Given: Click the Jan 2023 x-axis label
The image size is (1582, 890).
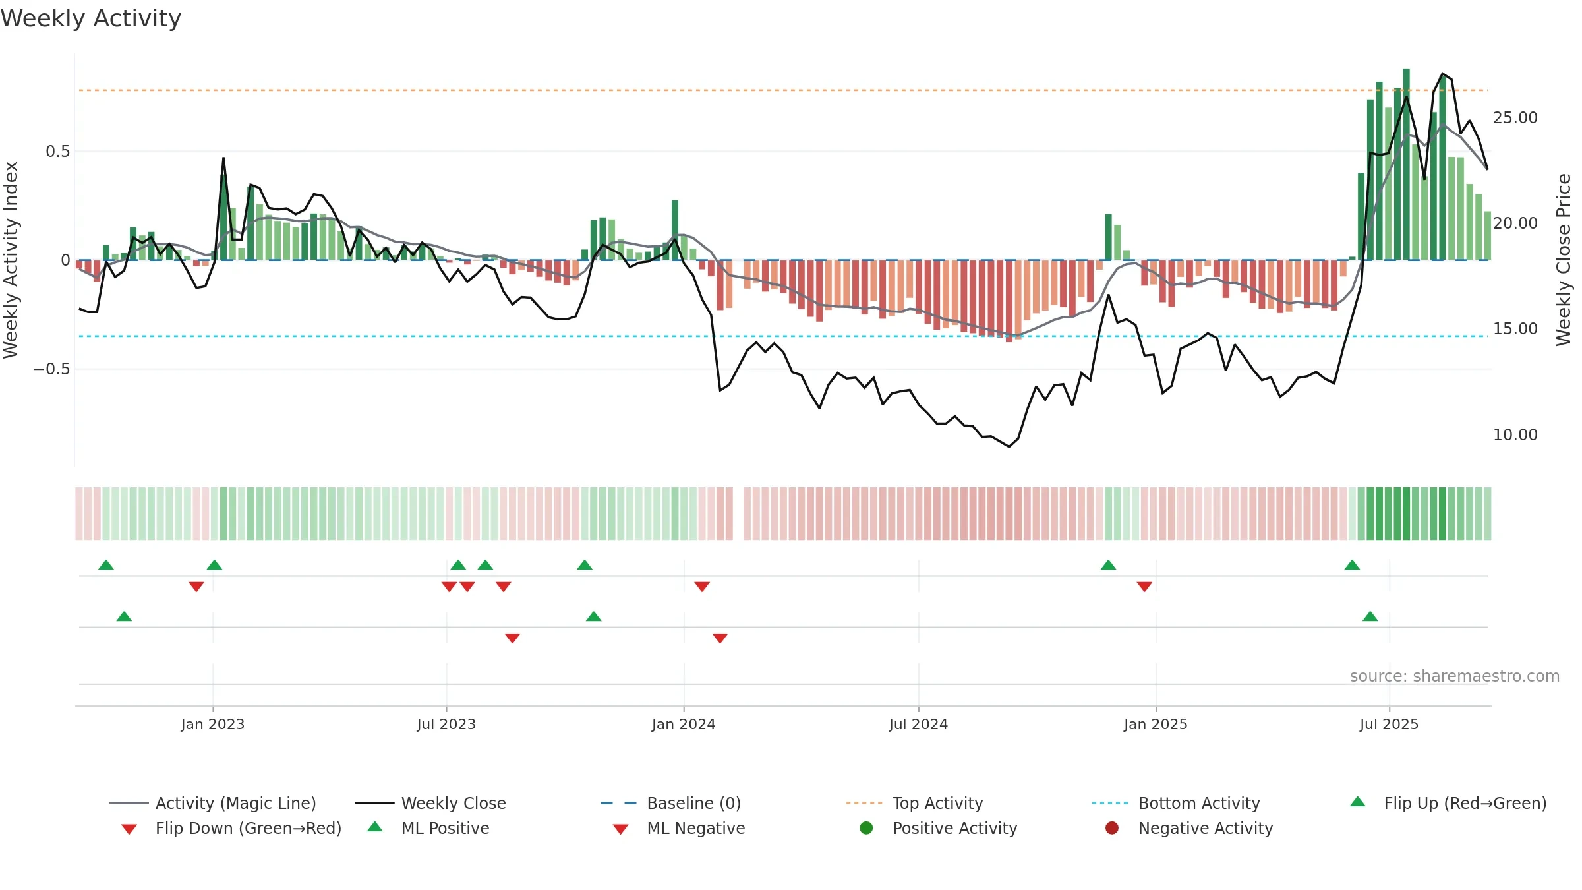Looking at the screenshot, I should pyautogui.click(x=213, y=724).
